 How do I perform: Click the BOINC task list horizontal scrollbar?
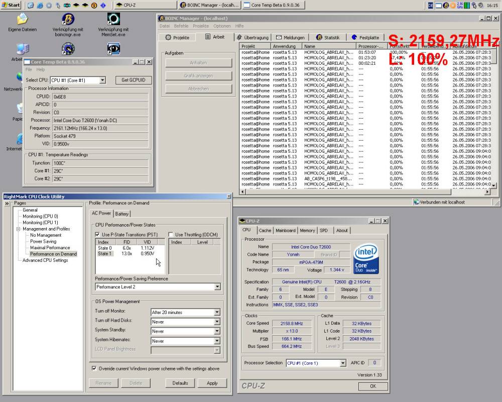point(364,191)
